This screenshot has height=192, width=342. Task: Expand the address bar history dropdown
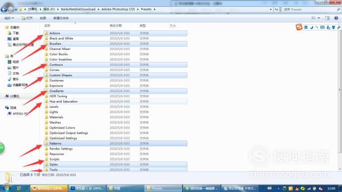pos(270,9)
